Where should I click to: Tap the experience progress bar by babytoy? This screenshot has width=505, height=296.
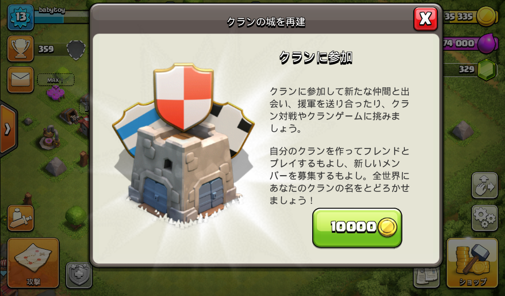pyautogui.click(x=61, y=17)
